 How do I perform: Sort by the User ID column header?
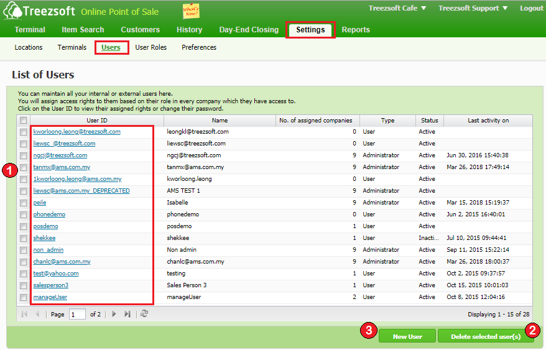(x=97, y=121)
